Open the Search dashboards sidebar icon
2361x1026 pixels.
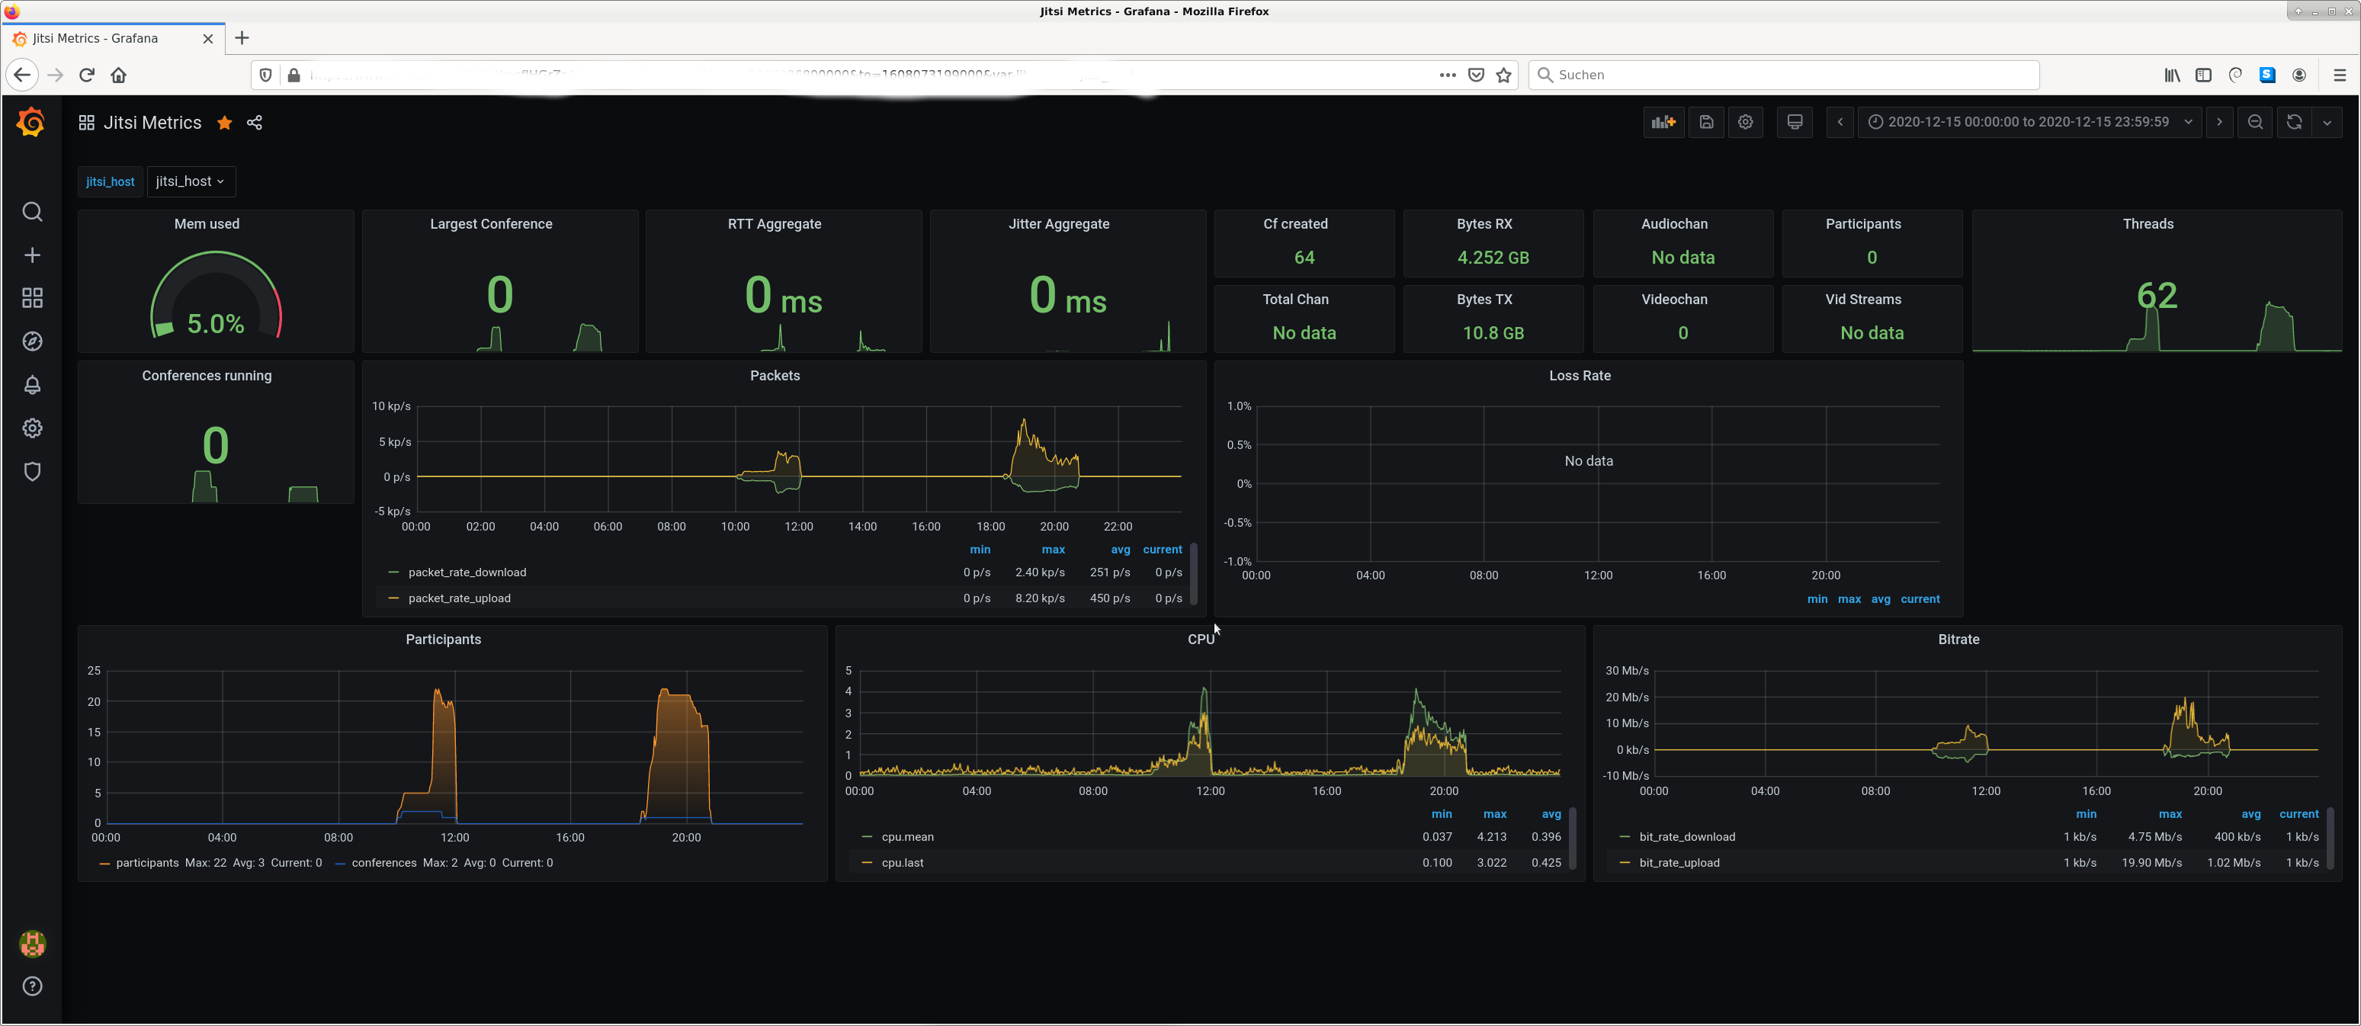coord(32,212)
